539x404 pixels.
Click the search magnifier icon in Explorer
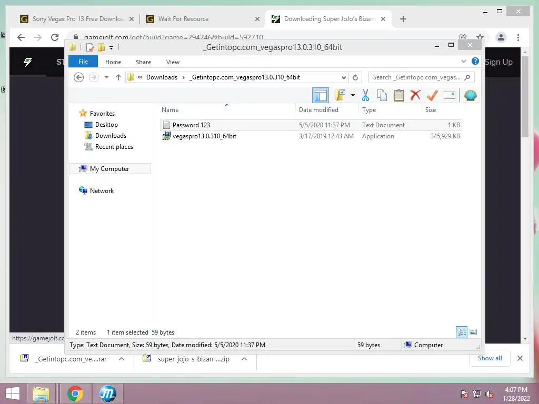pos(467,77)
